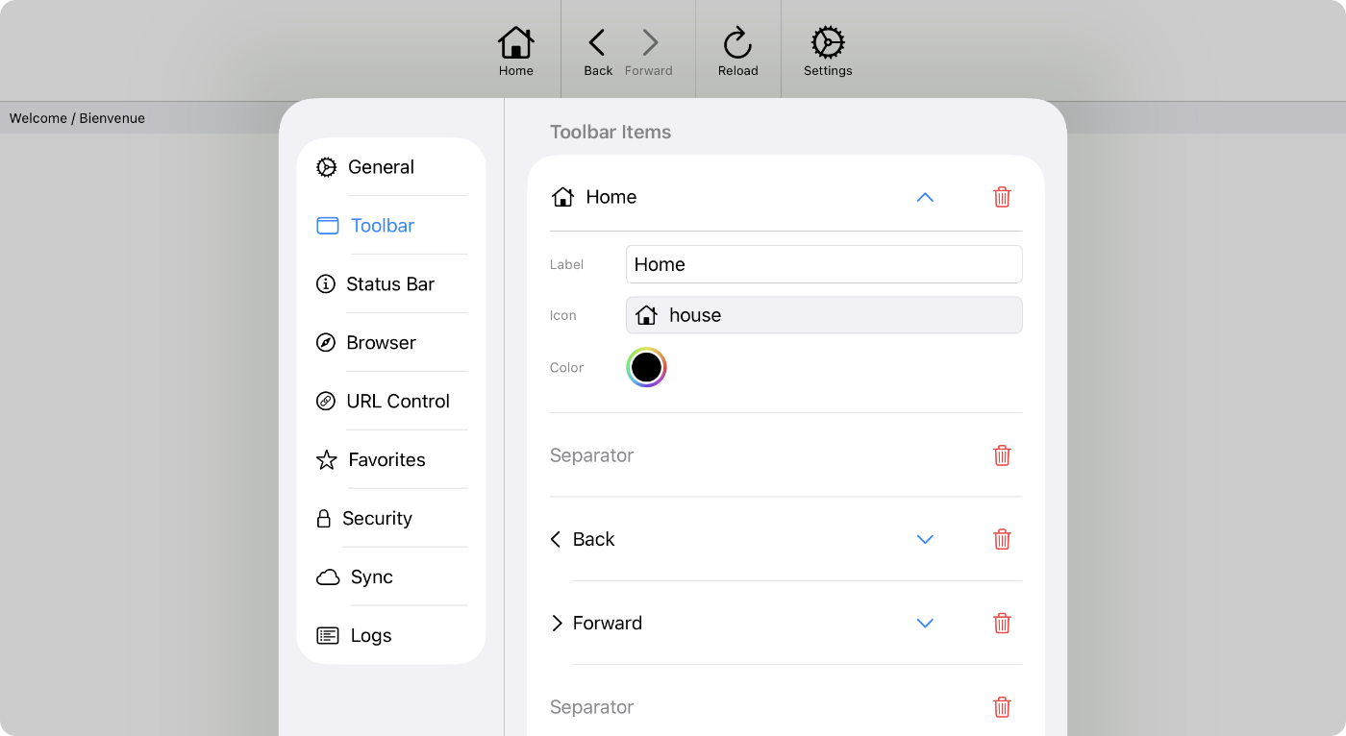Choose the house icon picker button
This screenshot has height=736, width=1346.
coord(824,315)
